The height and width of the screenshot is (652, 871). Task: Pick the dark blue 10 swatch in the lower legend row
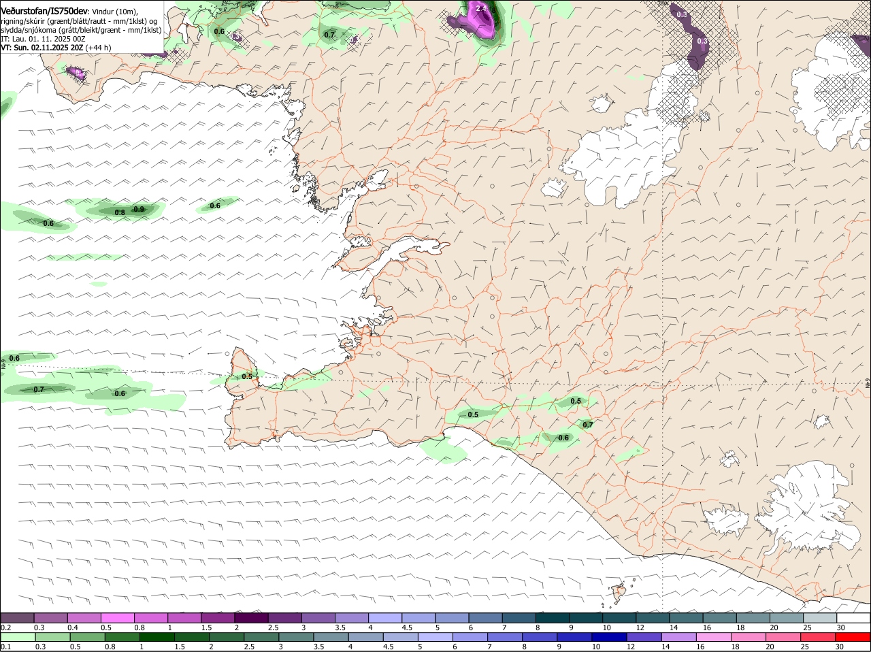point(610,637)
